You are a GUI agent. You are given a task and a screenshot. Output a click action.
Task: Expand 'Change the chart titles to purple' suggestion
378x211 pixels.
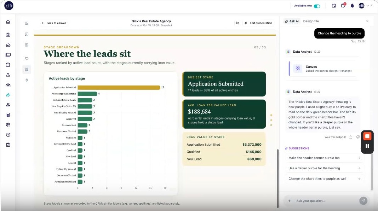[324, 179]
